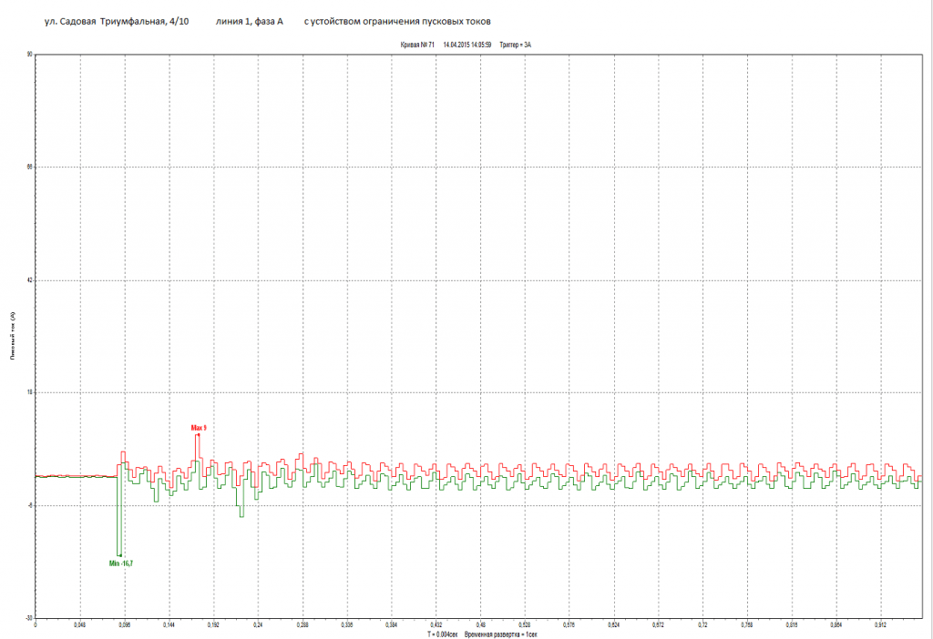The width and height of the screenshot is (933, 639).
Task: Click the X-axis tick label '0,384'
Action: pos(392,625)
